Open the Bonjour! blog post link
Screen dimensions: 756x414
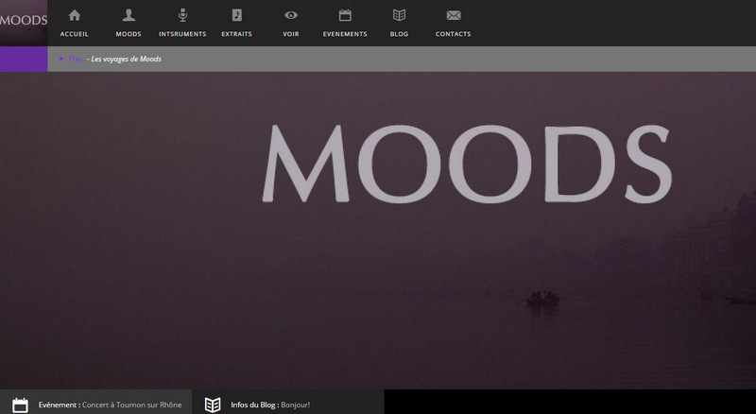tap(296, 405)
